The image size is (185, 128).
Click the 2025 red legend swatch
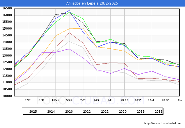point(25,112)
